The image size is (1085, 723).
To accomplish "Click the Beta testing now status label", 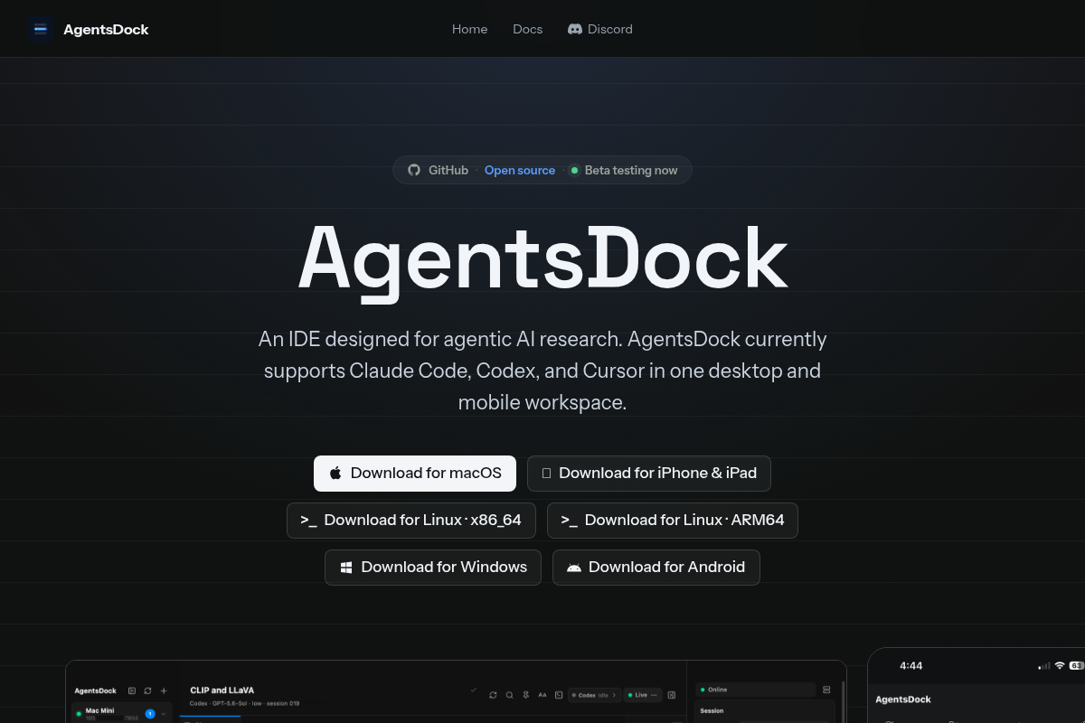I will 624,170.
